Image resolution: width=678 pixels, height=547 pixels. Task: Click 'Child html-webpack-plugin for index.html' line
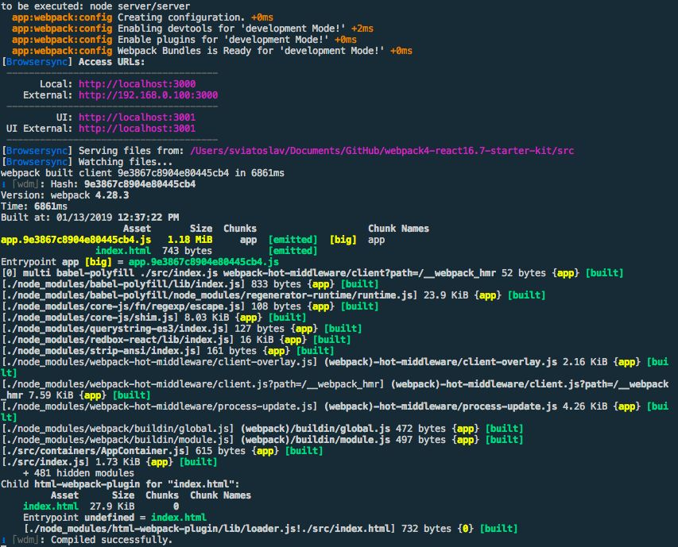pyautogui.click(x=120, y=484)
